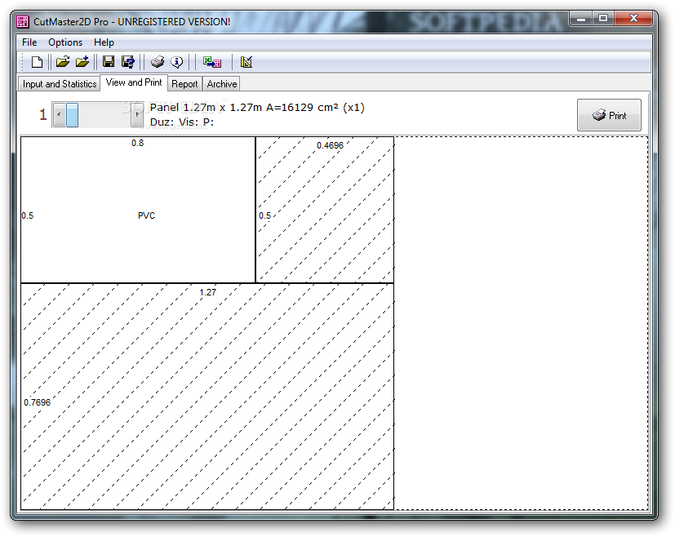Click the panel scrollbar right arrow
675x537 pixels.
tap(137, 114)
